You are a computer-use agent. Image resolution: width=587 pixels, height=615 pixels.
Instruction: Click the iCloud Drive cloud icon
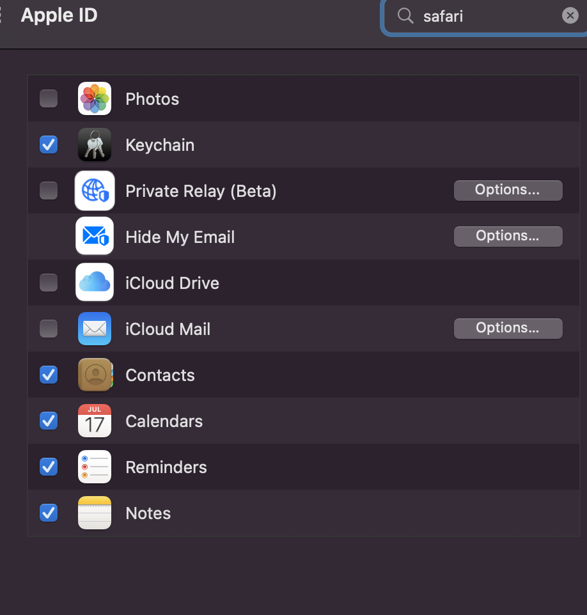(x=95, y=282)
